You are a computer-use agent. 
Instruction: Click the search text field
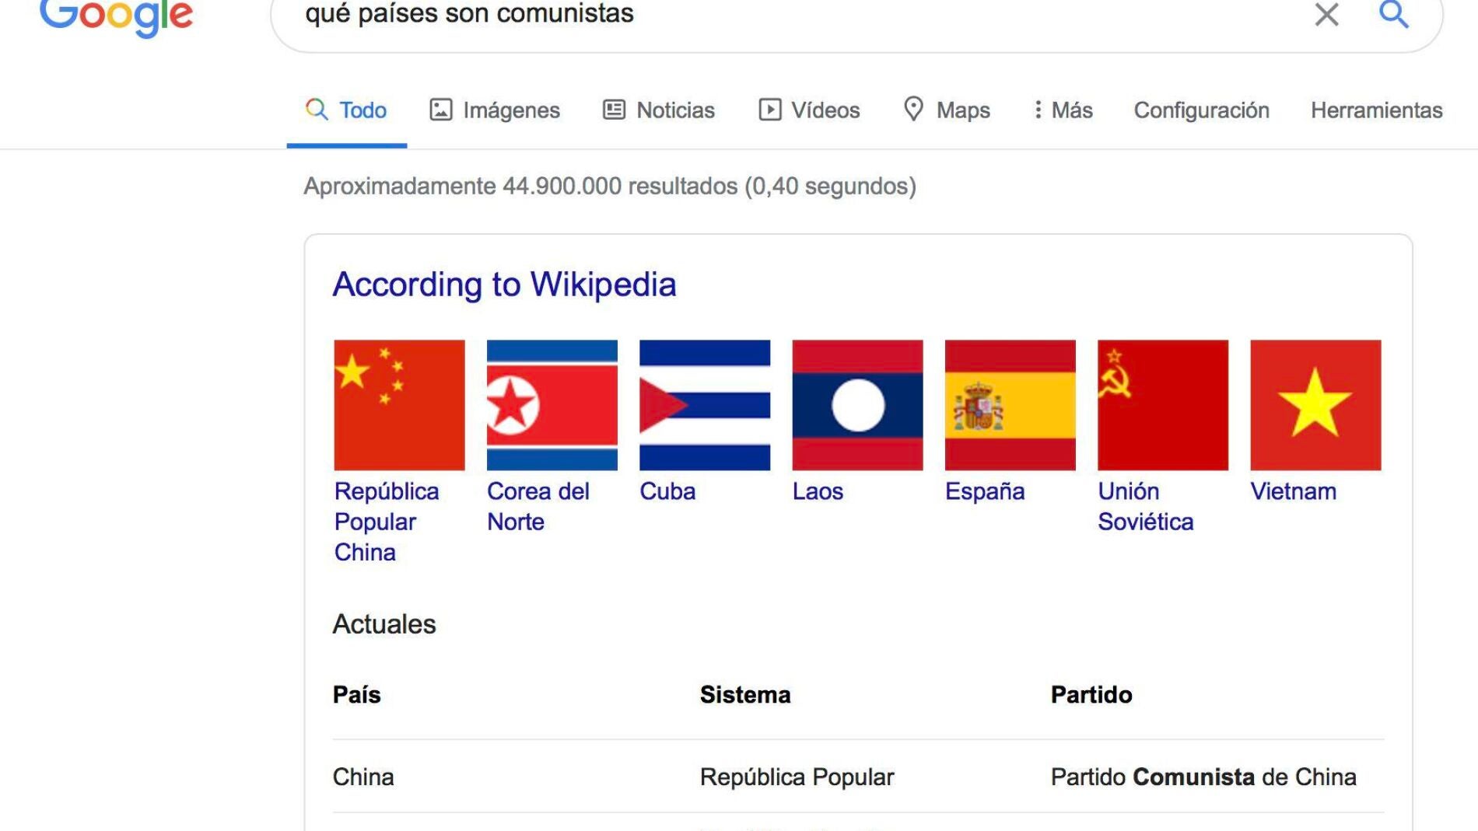(x=778, y=14)
